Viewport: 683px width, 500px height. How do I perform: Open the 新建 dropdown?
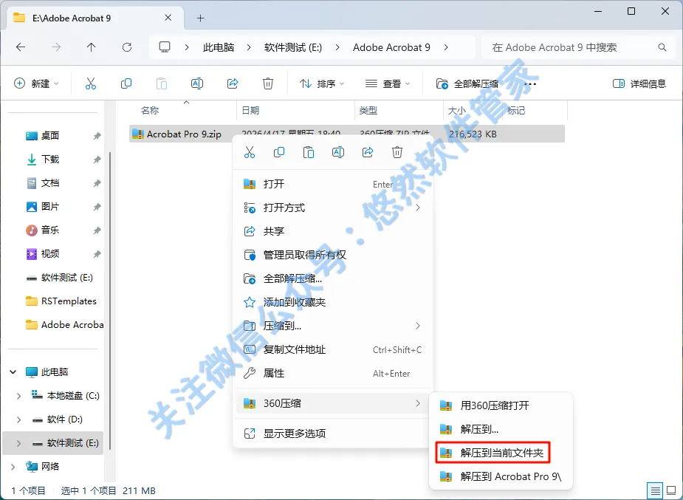click(37, 83)
